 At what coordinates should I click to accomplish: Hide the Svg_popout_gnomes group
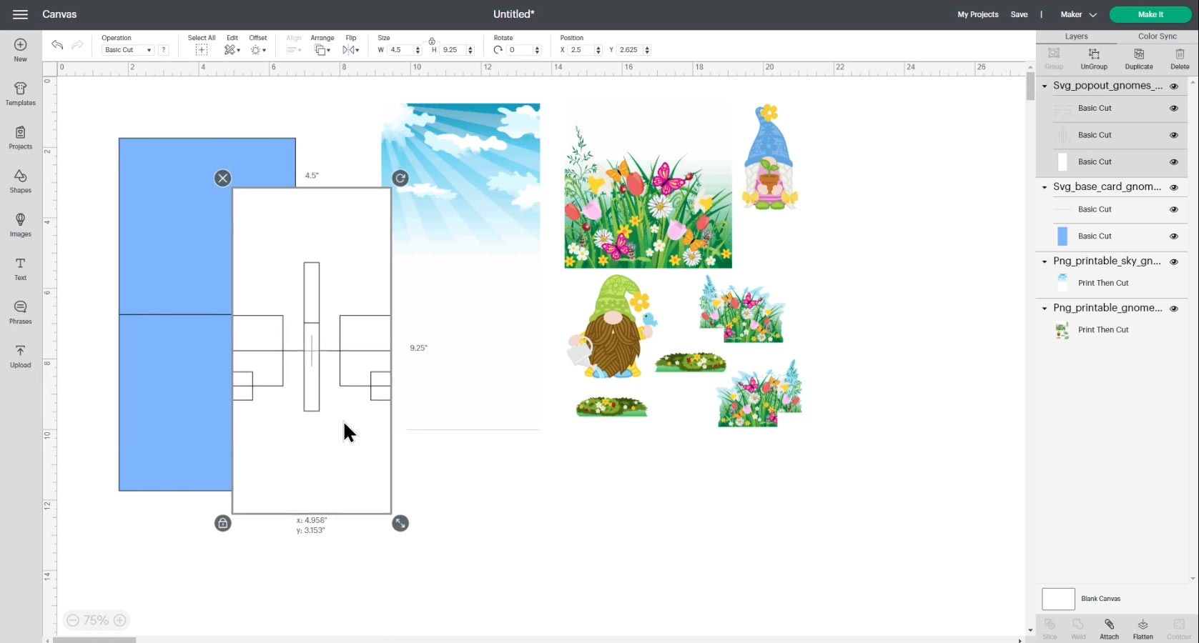pos(1175,86)
